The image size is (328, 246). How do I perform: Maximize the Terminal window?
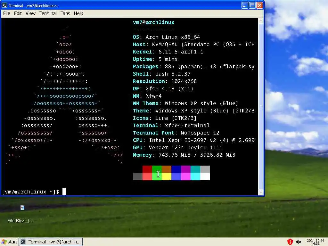coord(252,5)
